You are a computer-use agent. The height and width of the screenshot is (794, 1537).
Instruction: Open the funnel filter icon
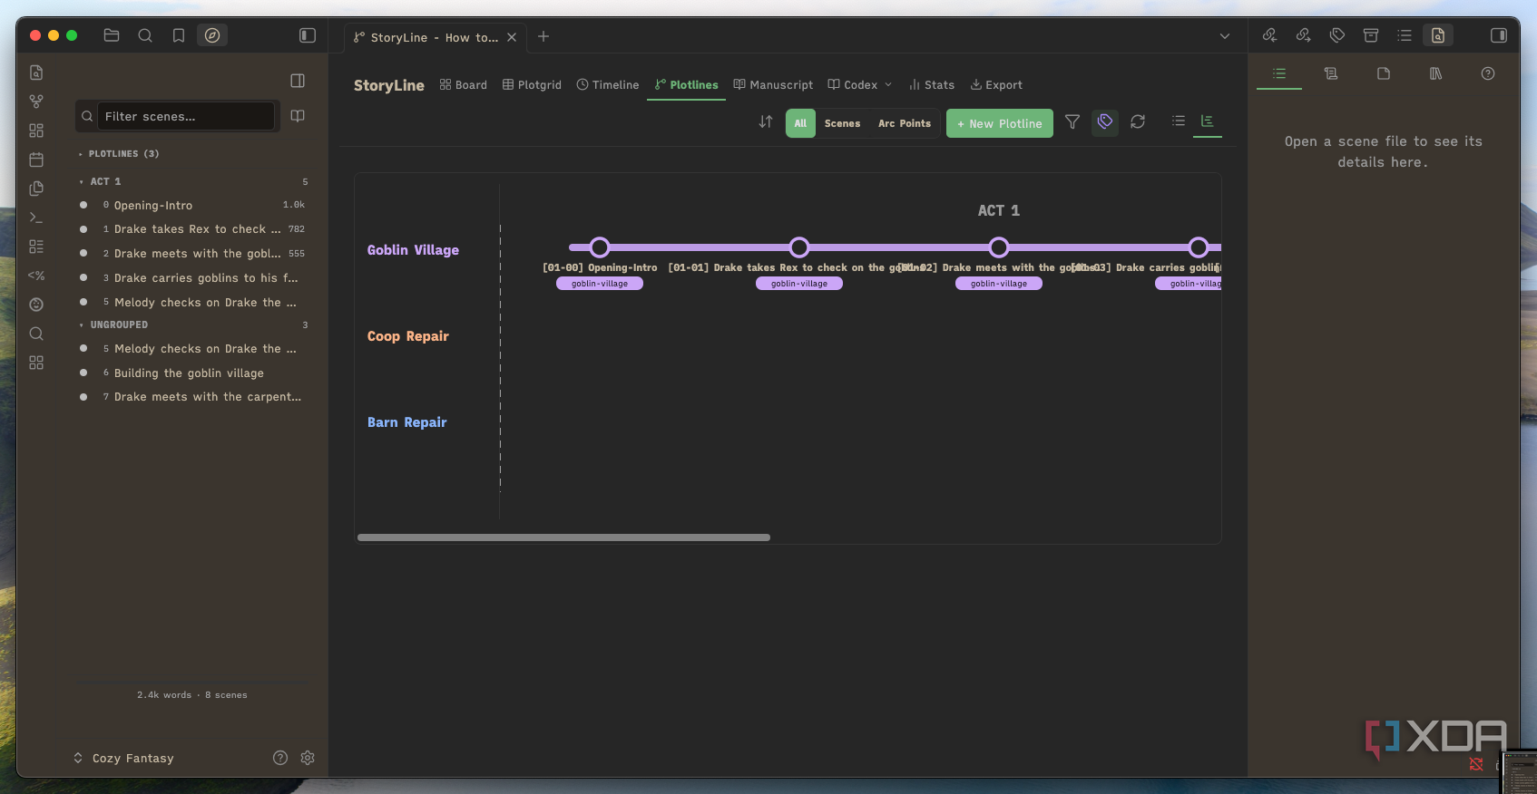pyautogui.click(x=1072, y=121)
